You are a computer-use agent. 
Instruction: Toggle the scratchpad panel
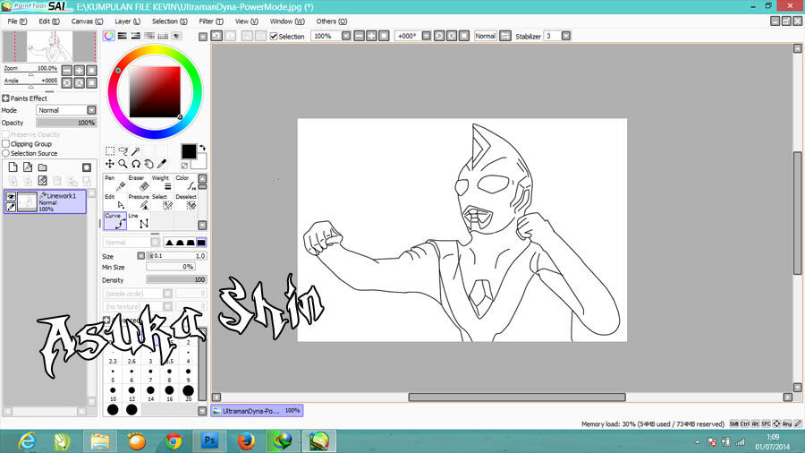pyautogui.click(x=176, y=36)
